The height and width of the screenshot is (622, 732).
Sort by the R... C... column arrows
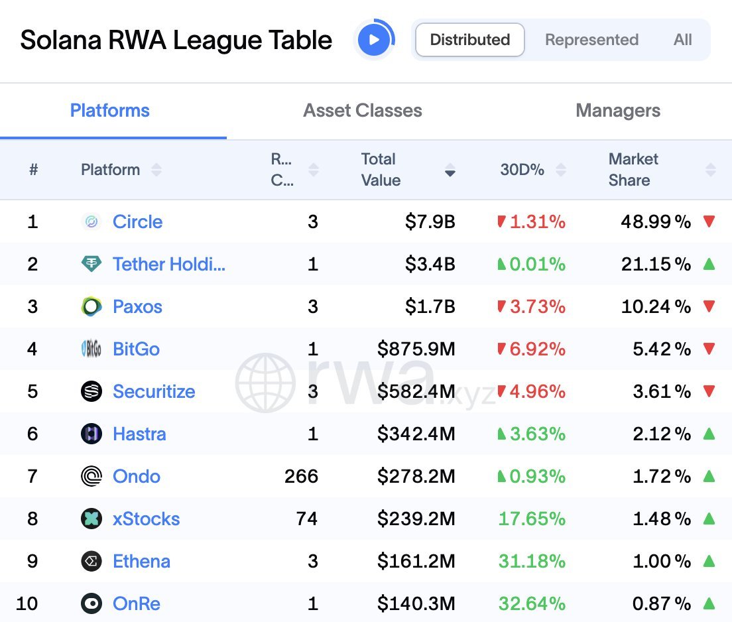pyautogui.click(x=314, y=170)
